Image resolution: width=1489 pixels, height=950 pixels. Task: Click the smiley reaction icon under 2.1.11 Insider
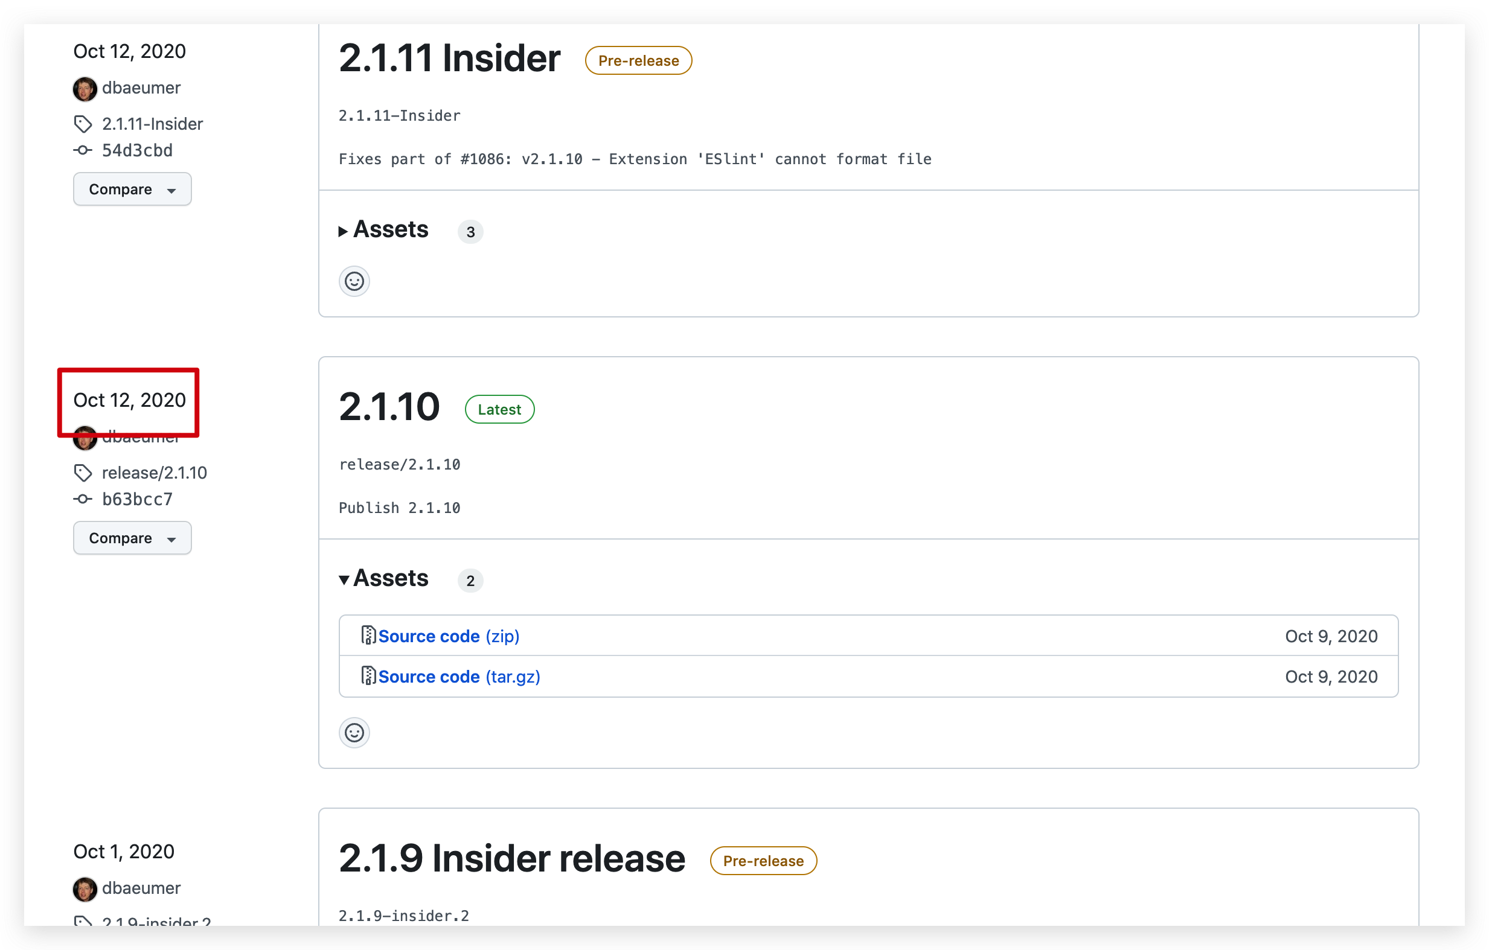[x=354, y=281]
